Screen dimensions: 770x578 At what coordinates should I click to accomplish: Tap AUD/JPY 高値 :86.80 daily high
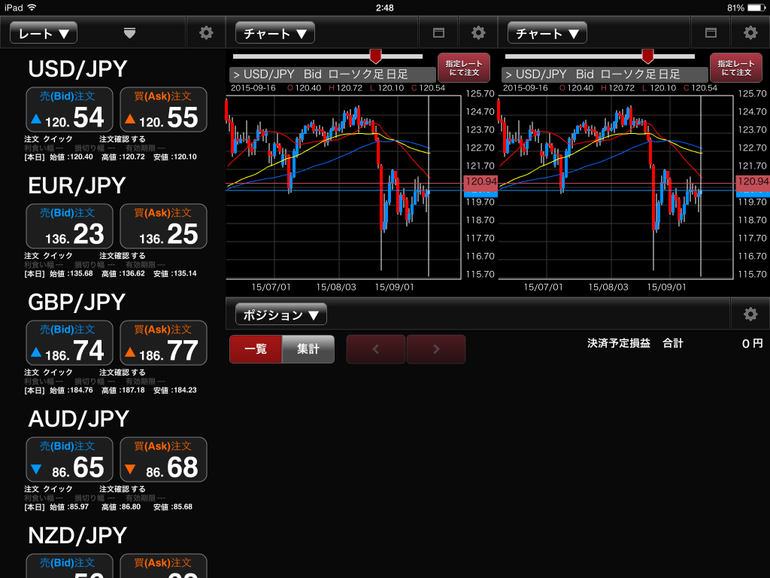click(x=121, y=507)
